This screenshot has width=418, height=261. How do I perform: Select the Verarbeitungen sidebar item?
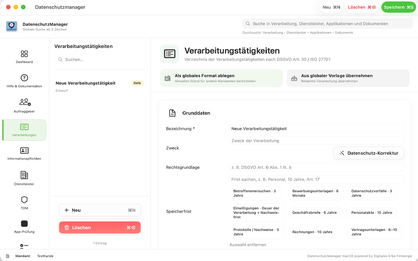pyautogui.click(x=24, y=130)
